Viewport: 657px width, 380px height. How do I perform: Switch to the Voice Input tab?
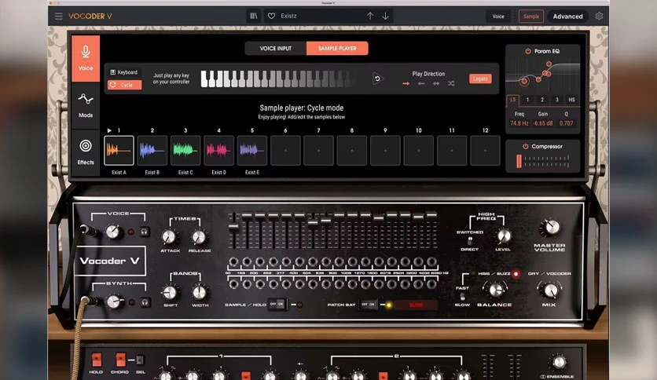[275, 49]
